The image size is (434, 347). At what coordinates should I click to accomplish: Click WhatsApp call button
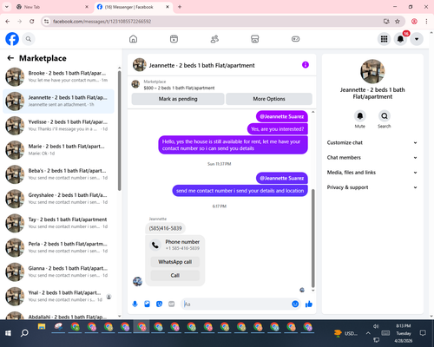pyautogui.click(x=175, y=262)
